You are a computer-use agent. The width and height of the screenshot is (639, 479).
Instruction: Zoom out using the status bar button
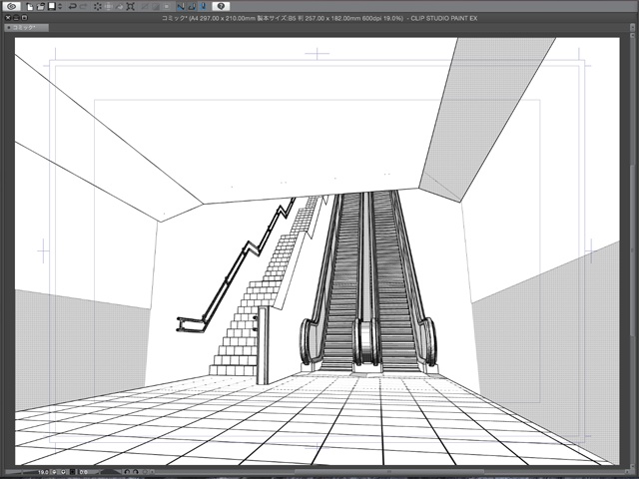point(54,472)
